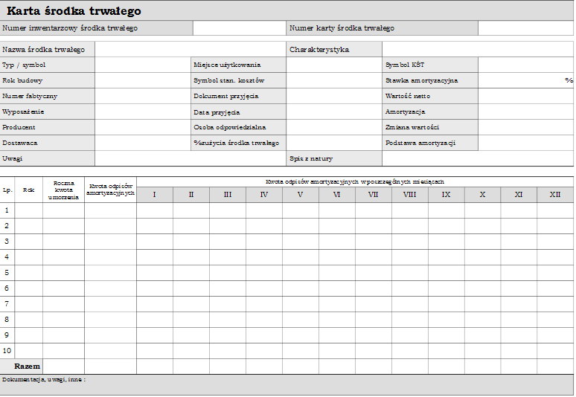Select the 'Karta środka trwałego' title
576x397 pixels.
click(x=74, y=11)
